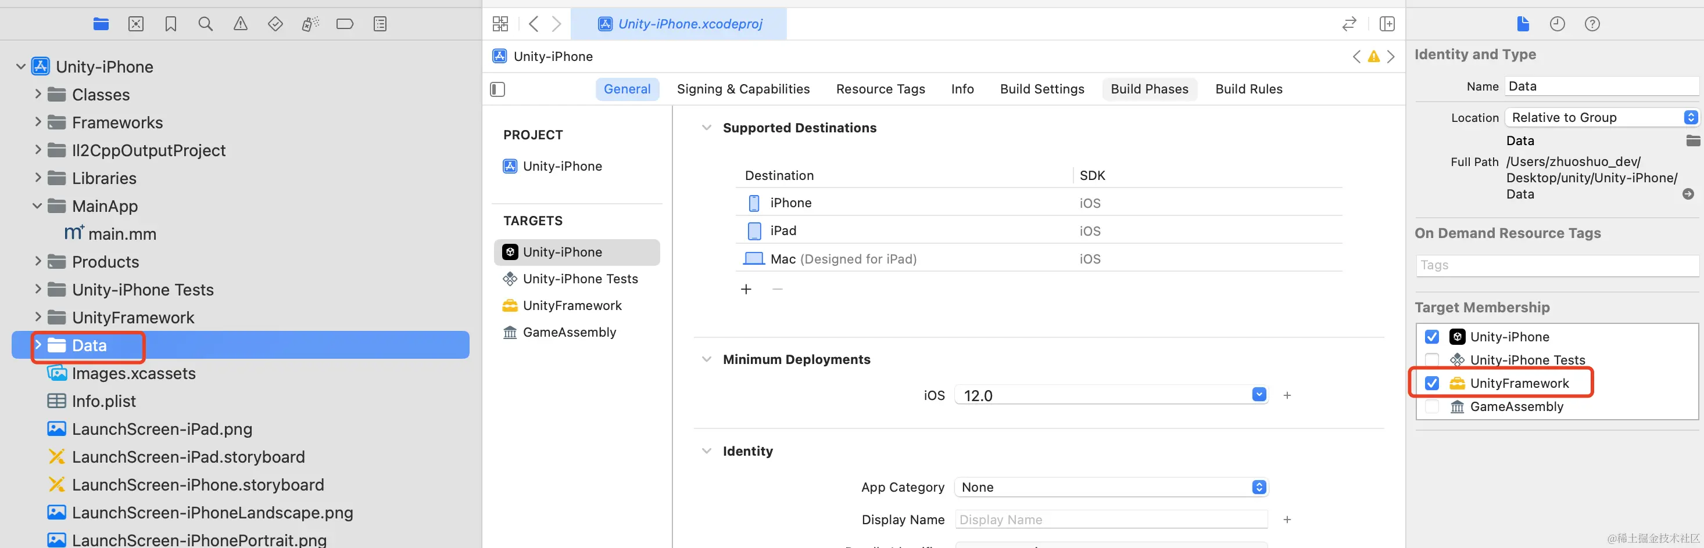Viewport: 1704px width, 548px height.
Task: Open the Report navigator icon
Action: coord(380,24)
